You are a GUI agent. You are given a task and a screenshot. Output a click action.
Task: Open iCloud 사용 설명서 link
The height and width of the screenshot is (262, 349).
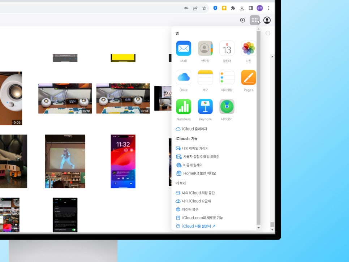click(x=196, y=226)
